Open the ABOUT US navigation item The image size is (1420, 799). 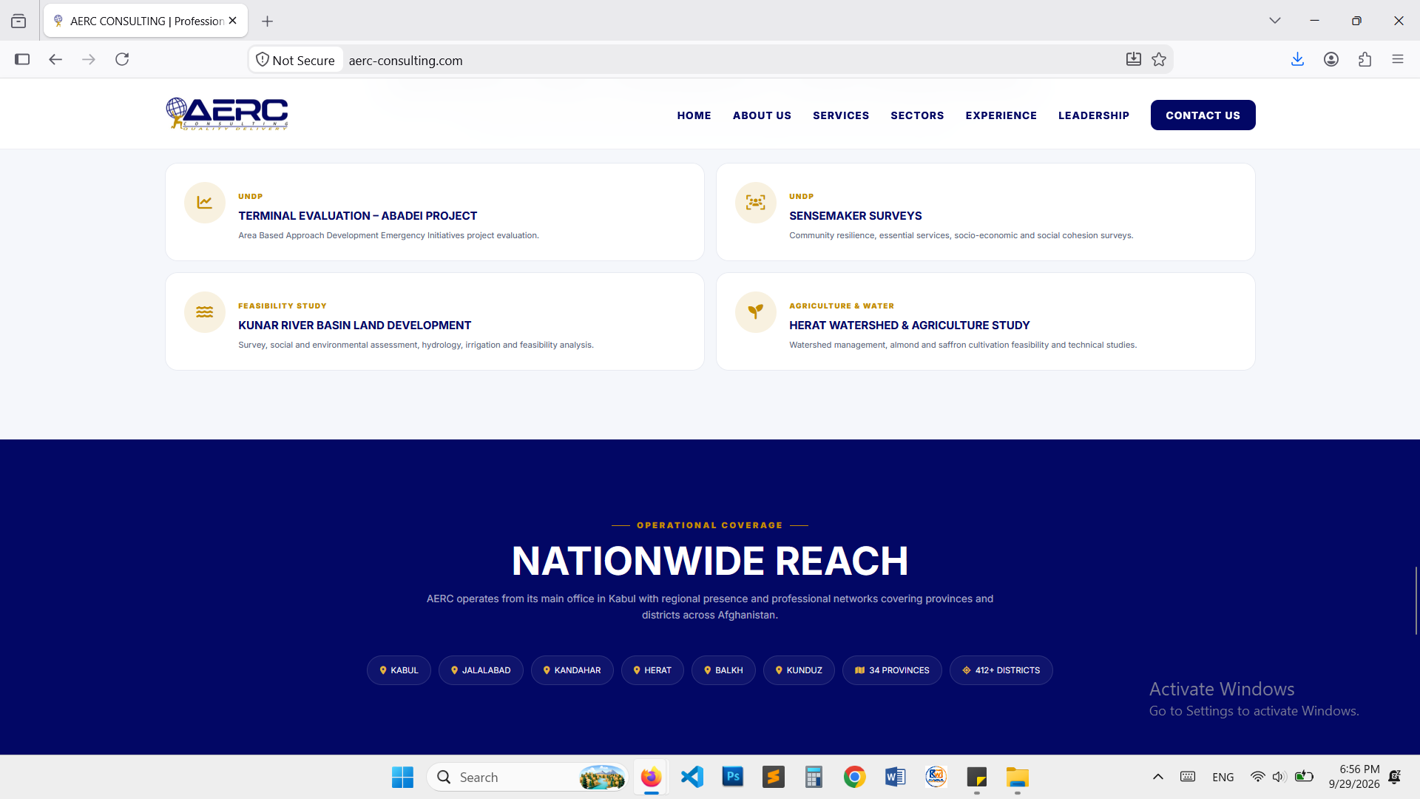(762, 115)
